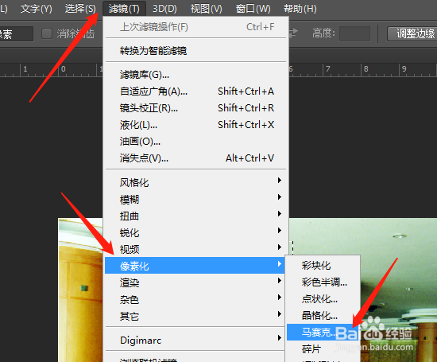Expand the 像素化 submenu
Viewport: 437px width, 362px height.
click(195, 266)
